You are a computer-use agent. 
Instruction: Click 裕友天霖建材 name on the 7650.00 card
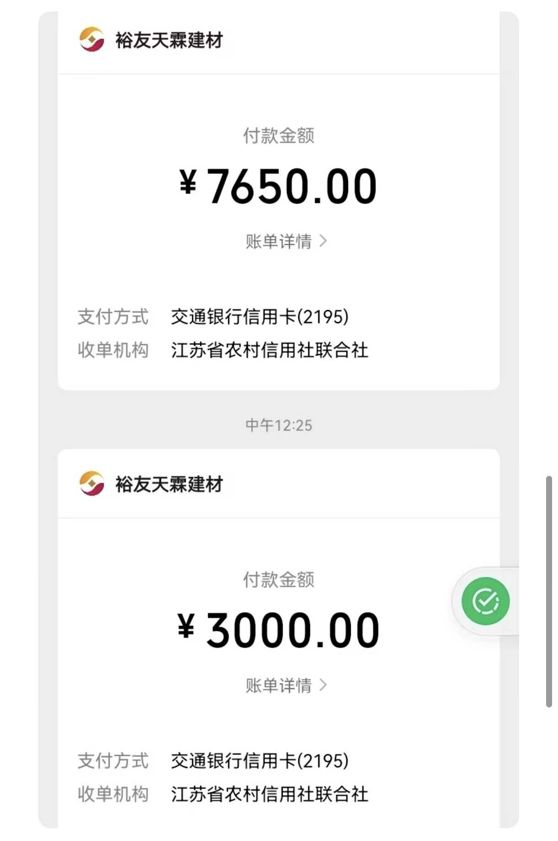point(169,40)
